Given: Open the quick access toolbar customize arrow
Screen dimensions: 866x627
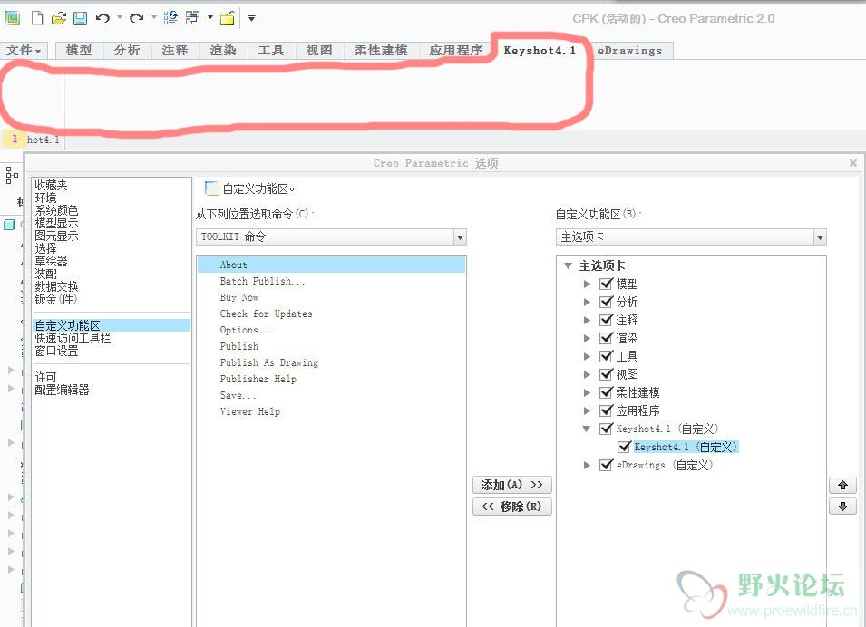Looking at the screenshot, I should 251,18.
